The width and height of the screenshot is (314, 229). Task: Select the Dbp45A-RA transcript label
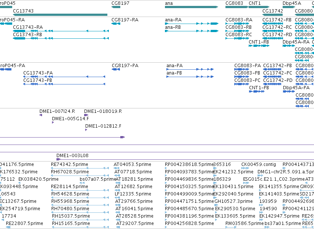pyautogui.click(x=296, y=42)
